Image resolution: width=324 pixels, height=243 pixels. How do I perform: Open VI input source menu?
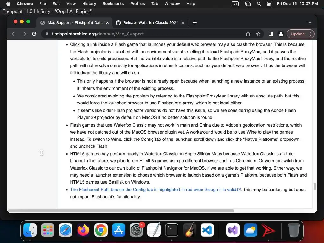coord(235,3)
